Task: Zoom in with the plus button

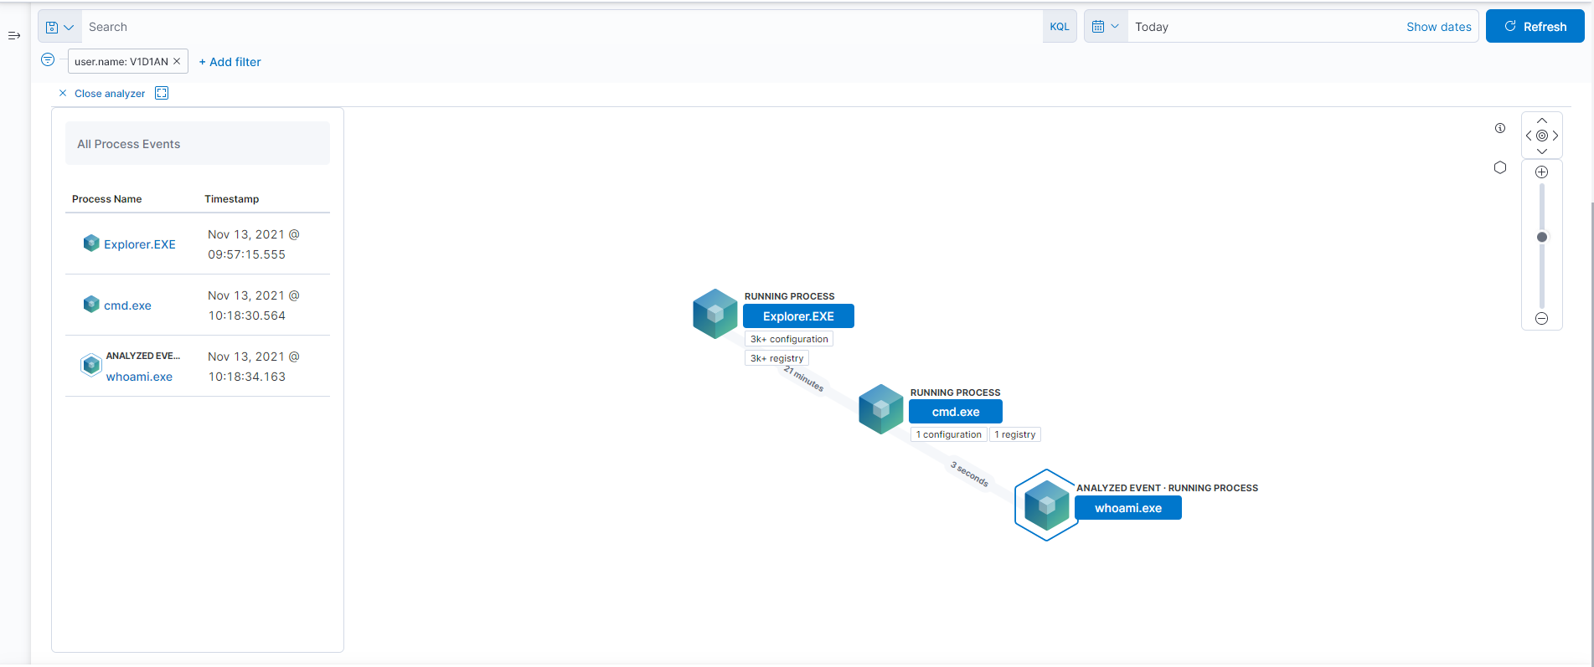Action: tap(1541, 172)
